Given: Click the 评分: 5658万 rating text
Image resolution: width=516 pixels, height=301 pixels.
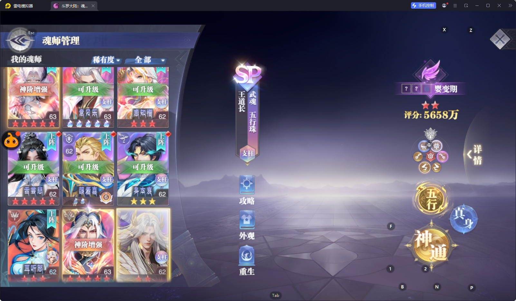Looking at the screenshot, I should pos(431,115).
